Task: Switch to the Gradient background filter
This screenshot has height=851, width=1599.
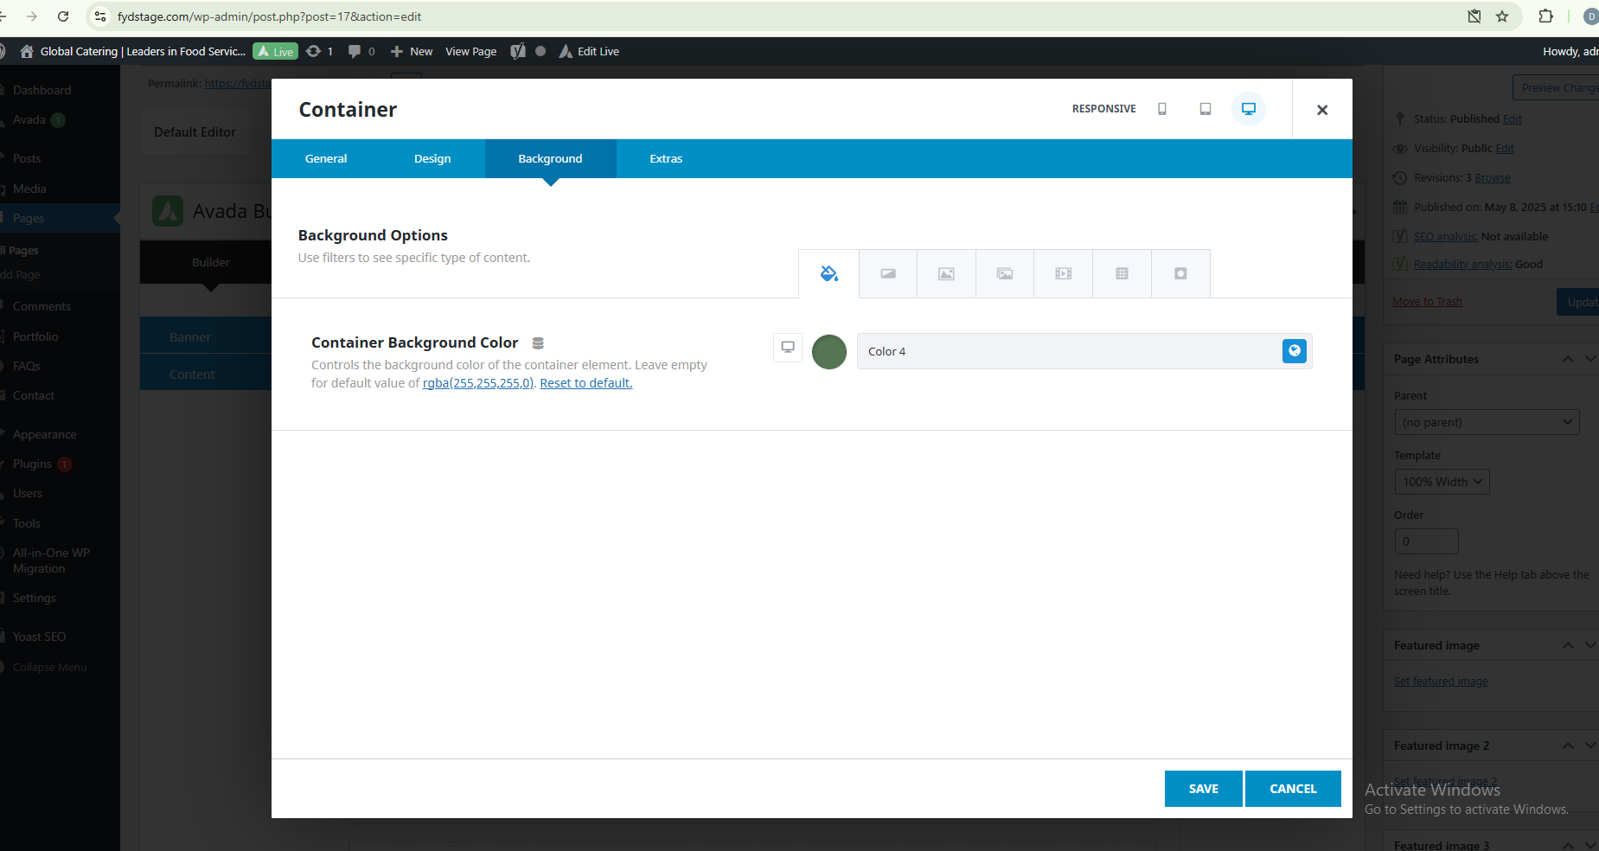Action: [x=887, y=273]
